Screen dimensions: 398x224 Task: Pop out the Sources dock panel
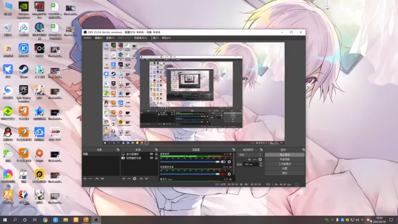click(156, 150)
